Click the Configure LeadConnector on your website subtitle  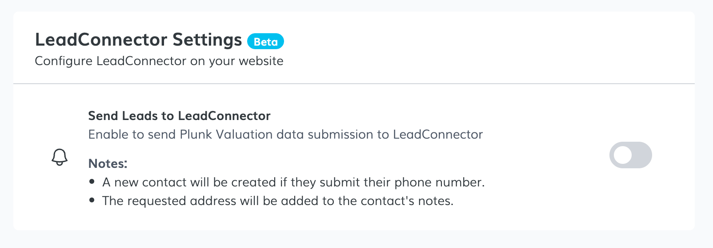159,61
